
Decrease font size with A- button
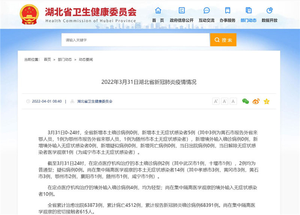(x=225, y=101)
